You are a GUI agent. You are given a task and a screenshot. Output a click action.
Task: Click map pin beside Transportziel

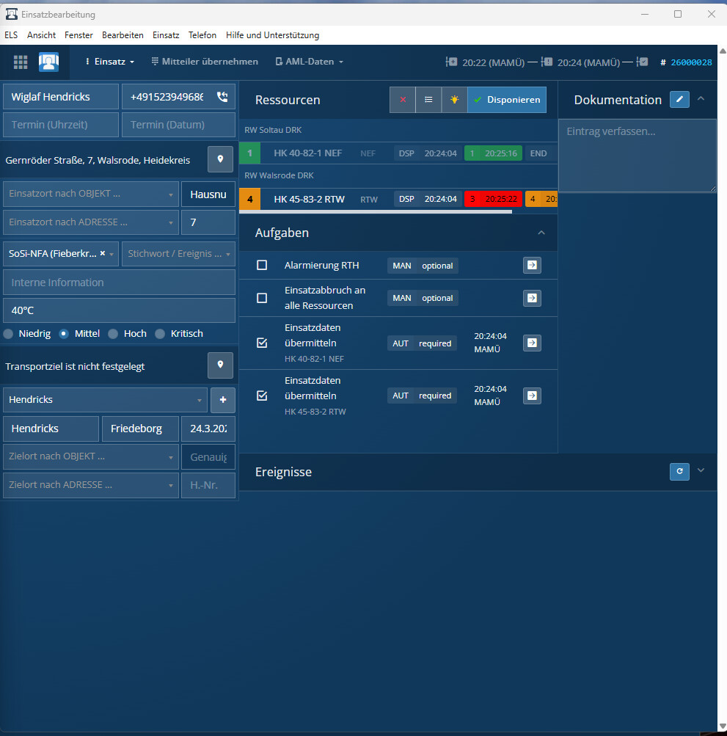pos(220,365)
